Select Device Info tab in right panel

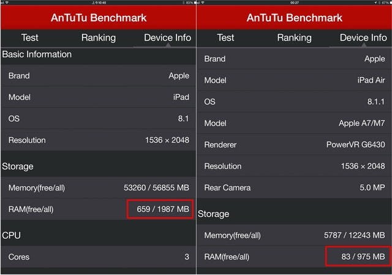(363, 38)
